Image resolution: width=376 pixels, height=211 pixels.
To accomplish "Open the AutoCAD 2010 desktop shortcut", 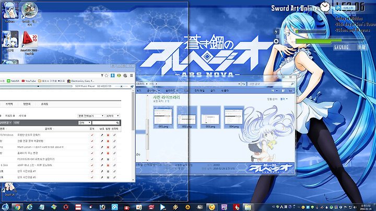I will pyautogui.click(x=30, y=44).
